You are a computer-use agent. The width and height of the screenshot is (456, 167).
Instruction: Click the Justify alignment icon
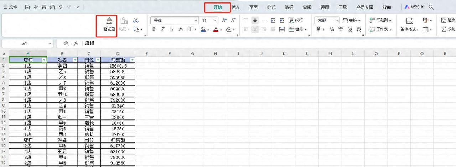click(273, 29)
